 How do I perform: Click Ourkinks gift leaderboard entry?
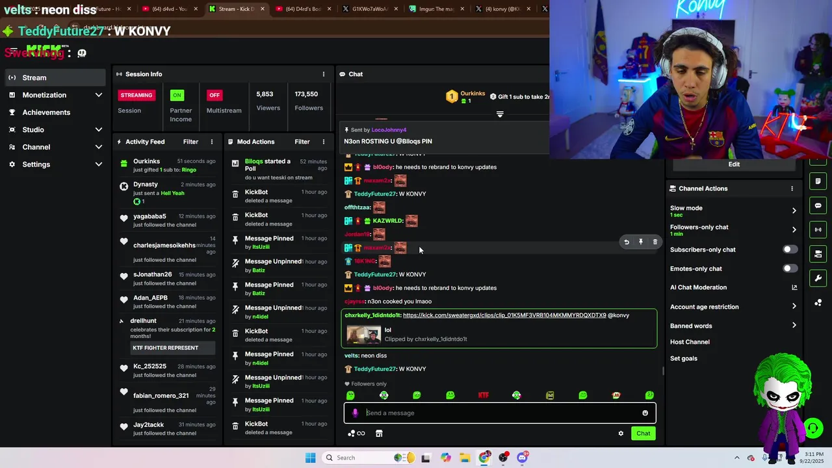coord(465,97)
